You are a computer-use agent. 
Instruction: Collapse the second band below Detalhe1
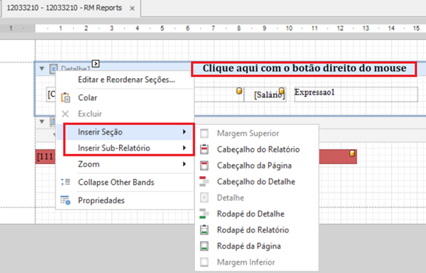[x=42, y=121]
